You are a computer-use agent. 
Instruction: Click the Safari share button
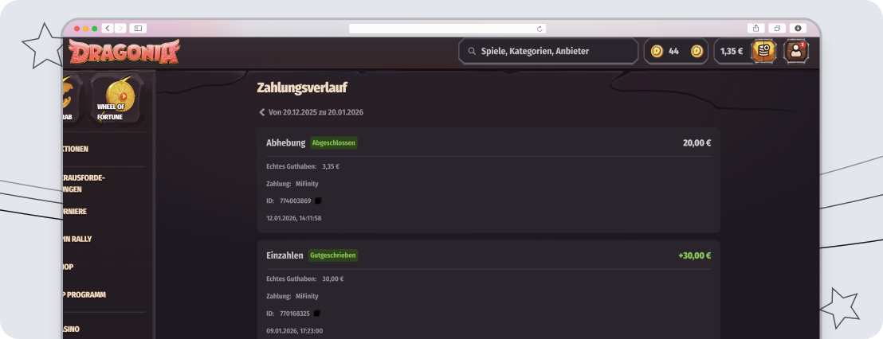pos(755,28)
